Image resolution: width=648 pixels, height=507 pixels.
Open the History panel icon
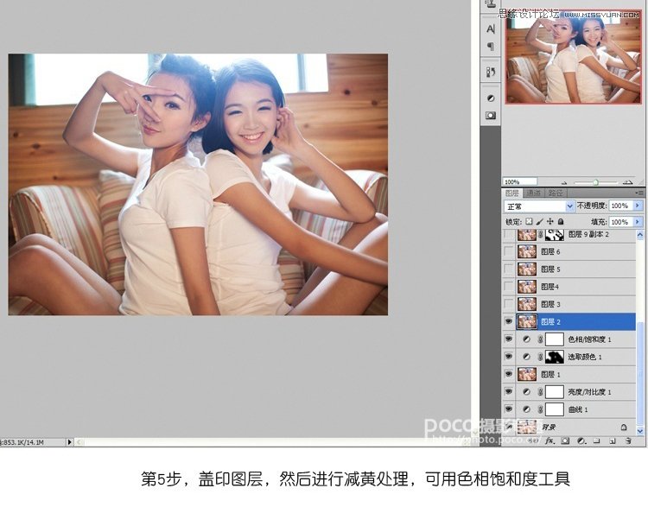click(x=491, y=72)
